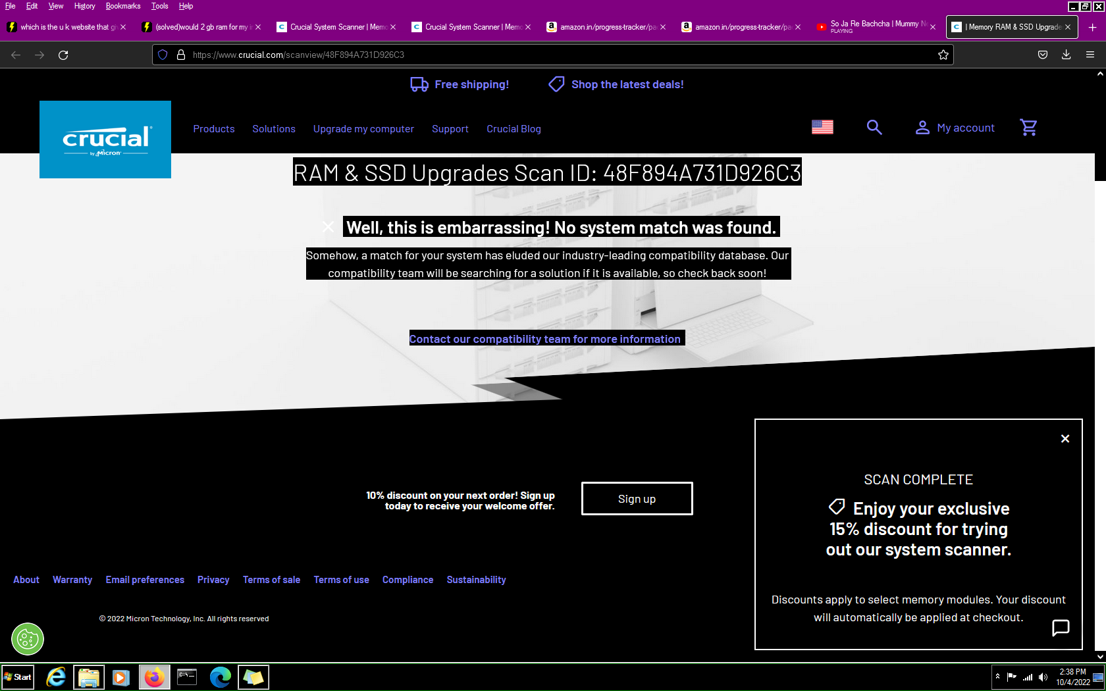
Task: Open cookie settings green icon
Action: click(28, 638)
